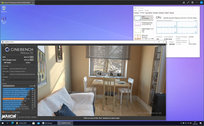The height and width of the screenshot is (126, 204).
Task: Click the Info input field under Your System
Action: tap(22, 80)
